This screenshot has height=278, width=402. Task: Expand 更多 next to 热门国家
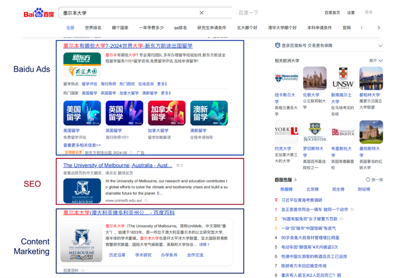tap(166, 93)
